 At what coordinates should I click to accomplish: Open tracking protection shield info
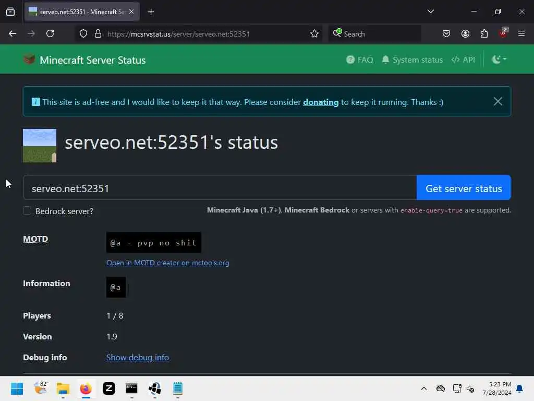pyautogui.click(x=83, y=34)
